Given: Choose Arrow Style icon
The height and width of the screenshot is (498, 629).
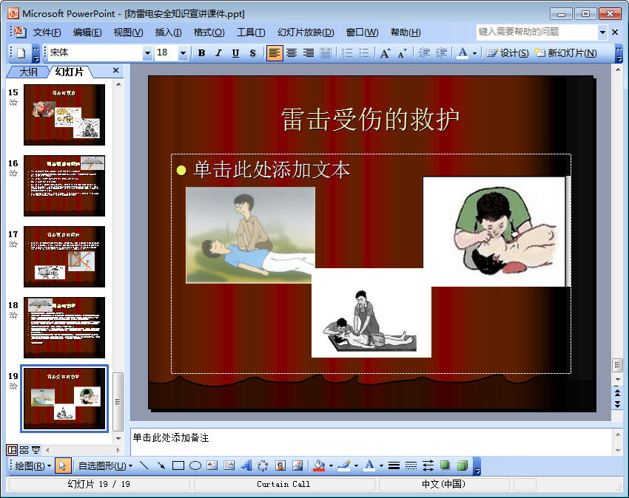Looking at the screenshot, I should tap(428, 465).
